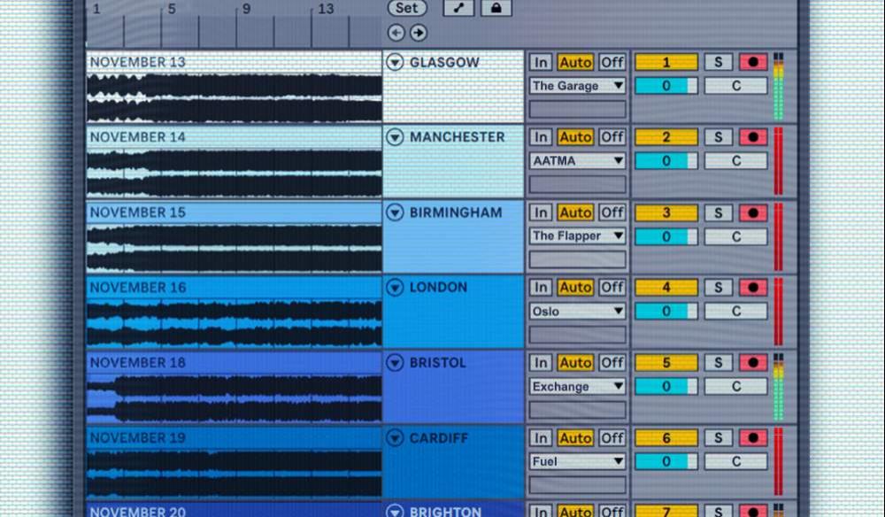This screenshot has height=517, width=885.
Task: Solo the Cardiff track
Action: tap(719, 438)
